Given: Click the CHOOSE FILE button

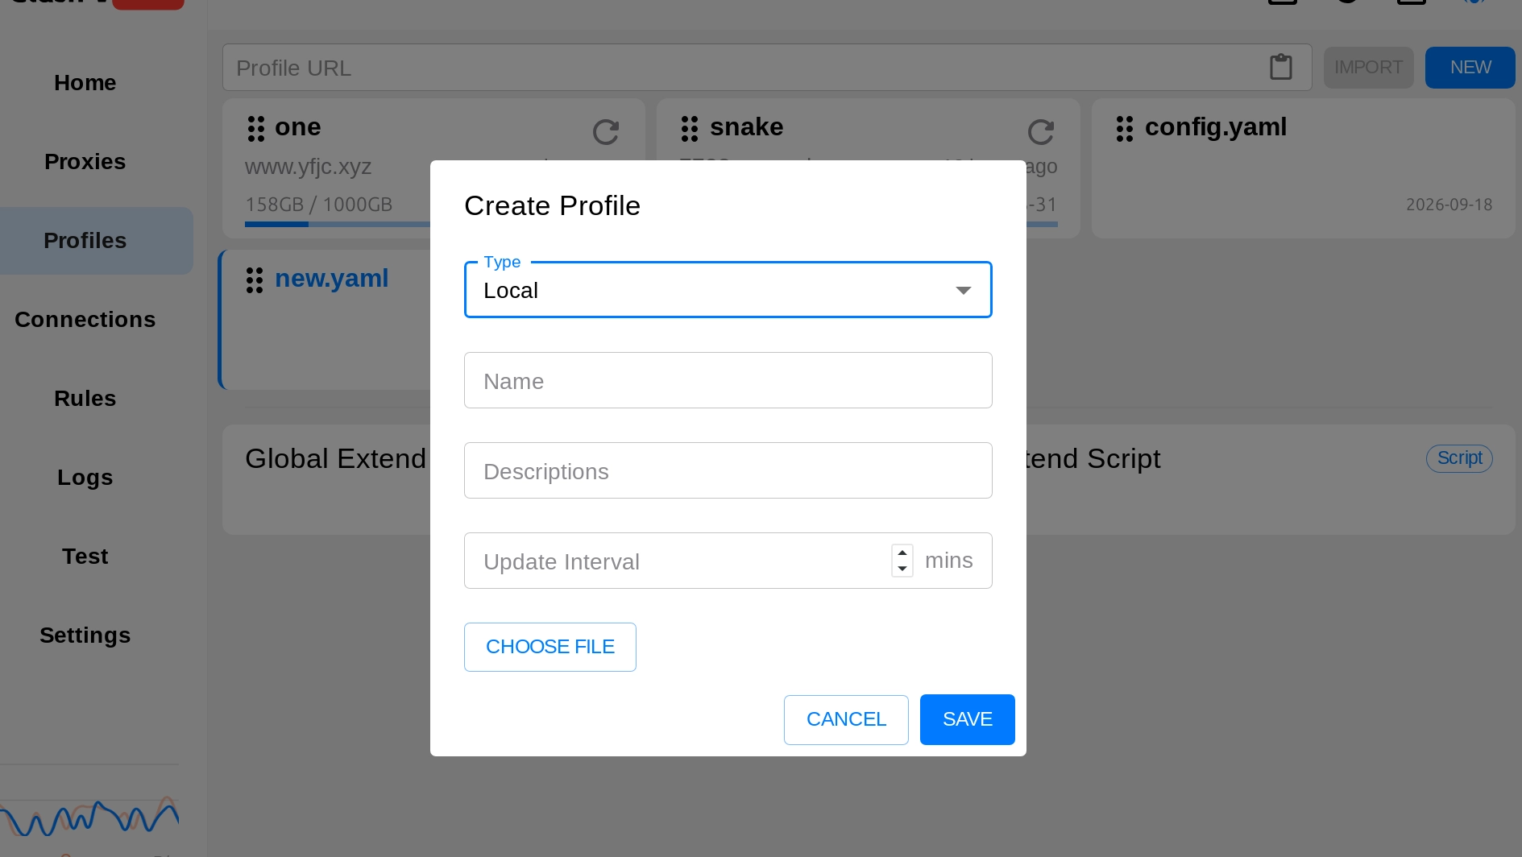Looking at the screenshot, I should 550,647.
